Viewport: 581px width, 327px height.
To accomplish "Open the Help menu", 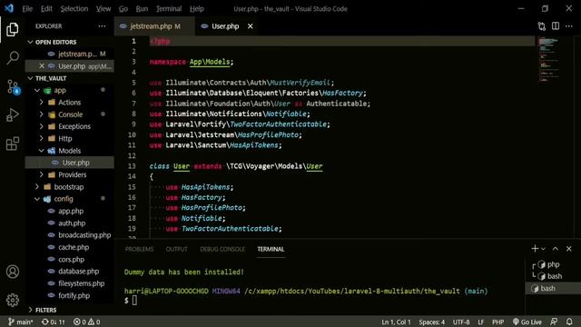I will pos(197,8).
